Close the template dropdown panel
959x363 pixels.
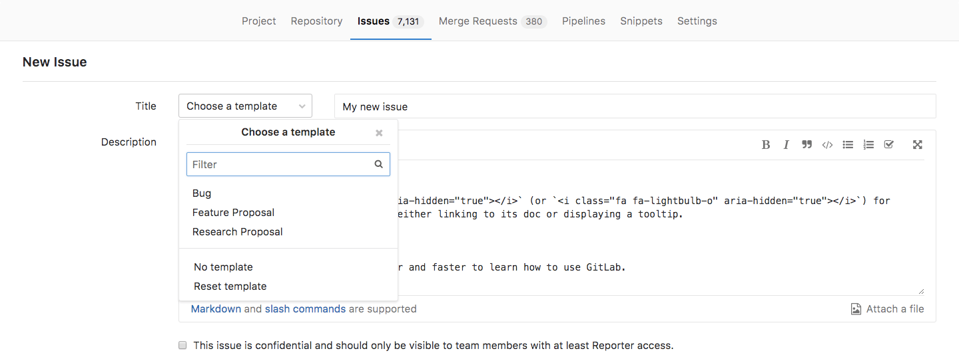coord(379,133)
